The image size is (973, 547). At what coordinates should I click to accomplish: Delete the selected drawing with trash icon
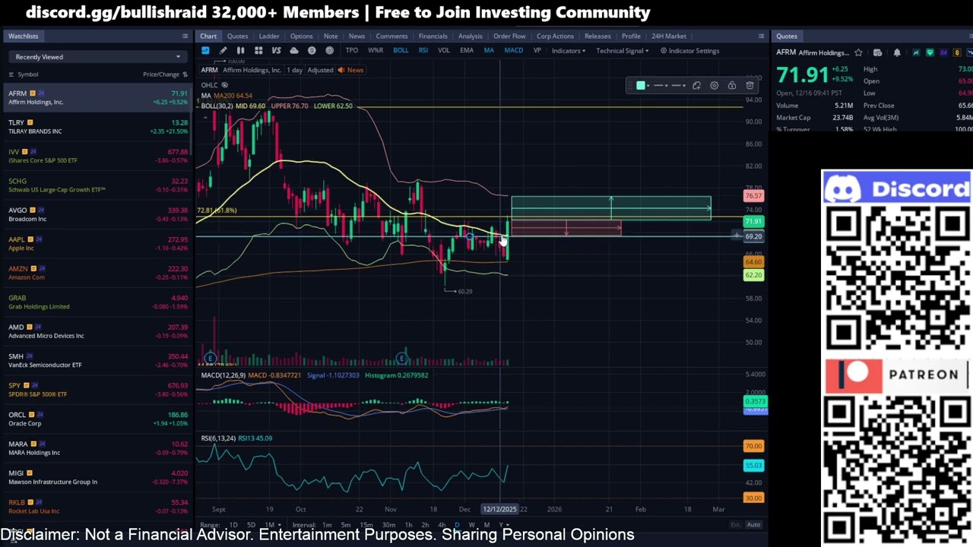(750, 86)
